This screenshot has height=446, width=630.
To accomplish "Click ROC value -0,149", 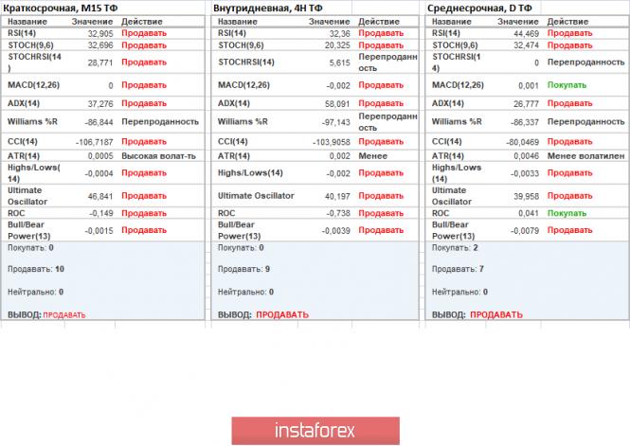I will (101, 214).
